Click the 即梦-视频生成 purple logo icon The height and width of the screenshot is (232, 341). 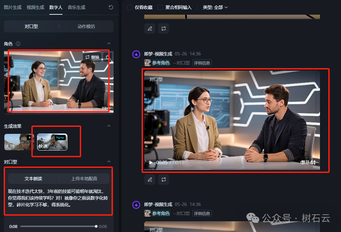(136, 54)
